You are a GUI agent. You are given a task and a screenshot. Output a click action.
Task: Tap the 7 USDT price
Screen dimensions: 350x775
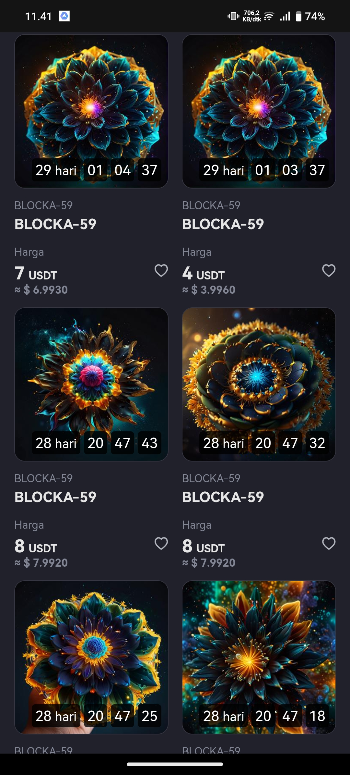coord(36,274)
